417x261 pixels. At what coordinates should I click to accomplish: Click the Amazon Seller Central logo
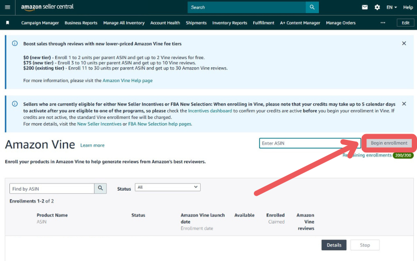pyautogui.click(x=47, y=7)
